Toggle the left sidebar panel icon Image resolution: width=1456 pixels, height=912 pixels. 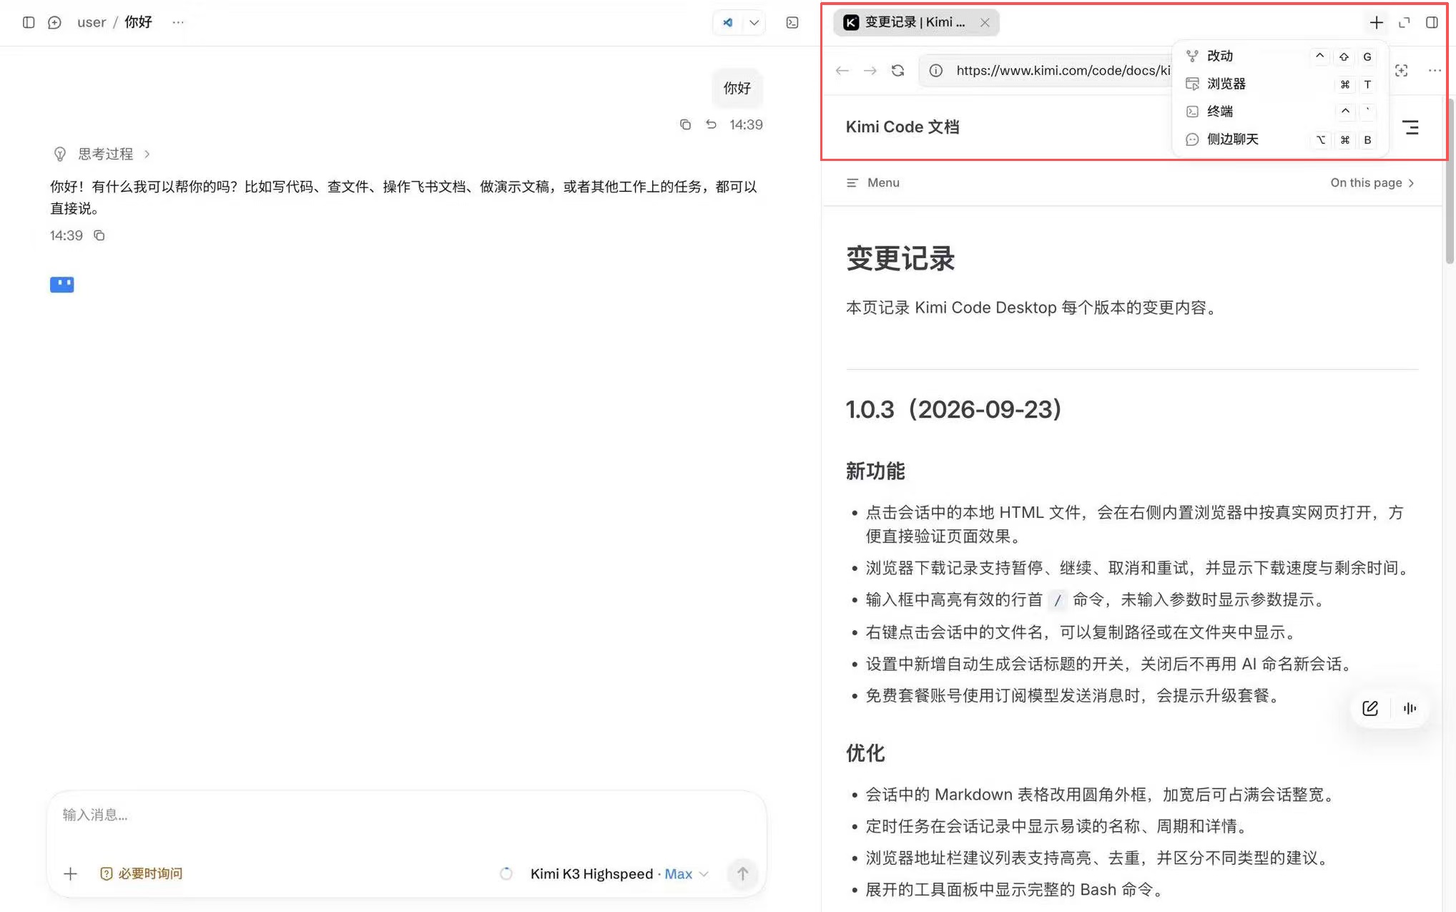point(29,22)
